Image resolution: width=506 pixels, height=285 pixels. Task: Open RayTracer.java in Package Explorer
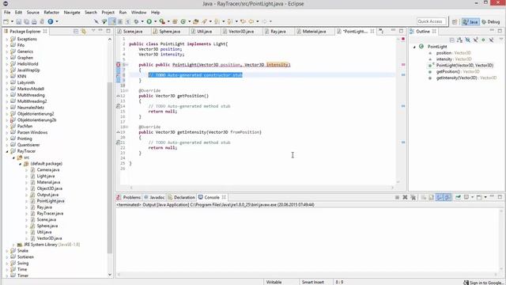[50, 214]
